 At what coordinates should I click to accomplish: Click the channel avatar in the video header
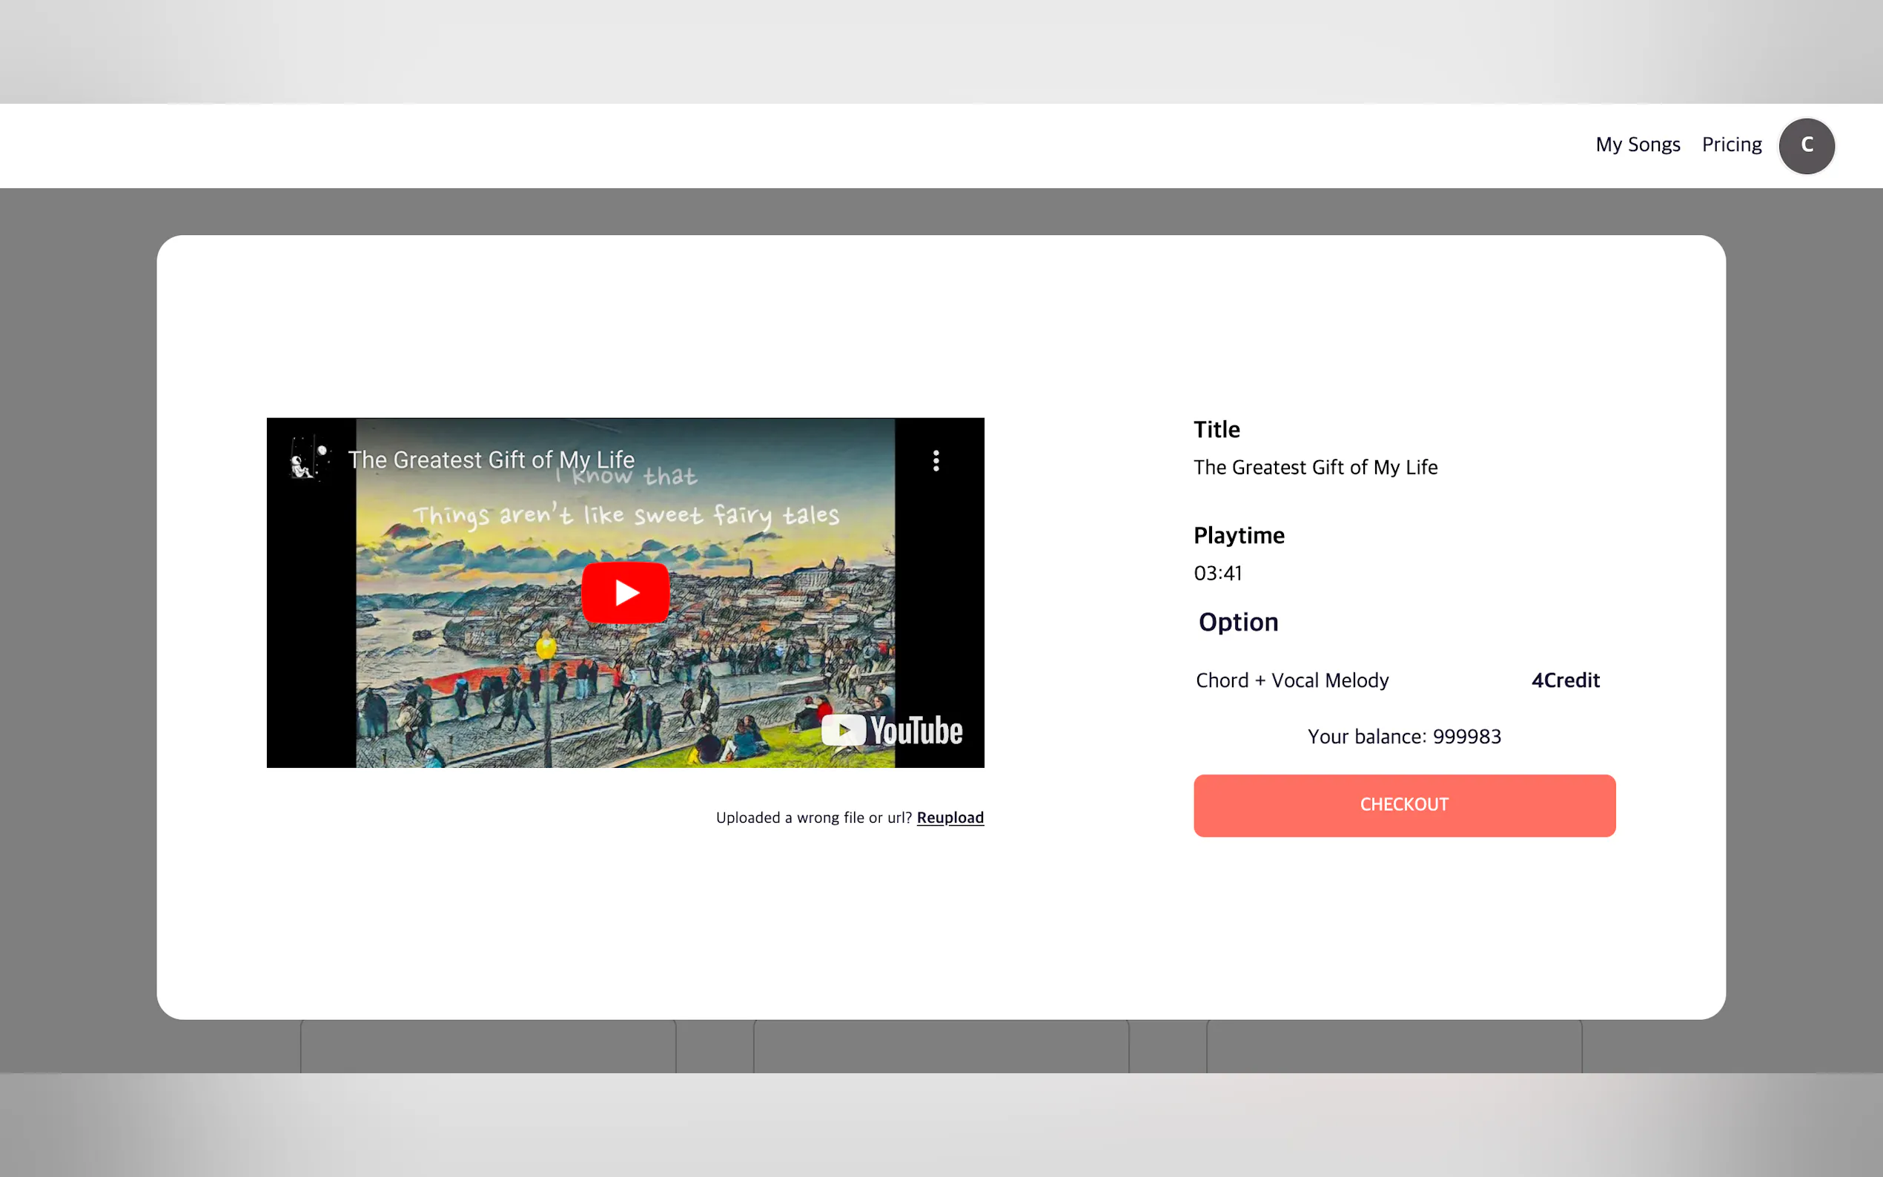[309, 460]
